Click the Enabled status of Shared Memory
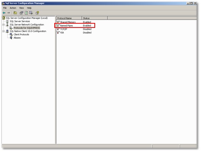Viewport: 201px width, 152px height. point(87,22)
